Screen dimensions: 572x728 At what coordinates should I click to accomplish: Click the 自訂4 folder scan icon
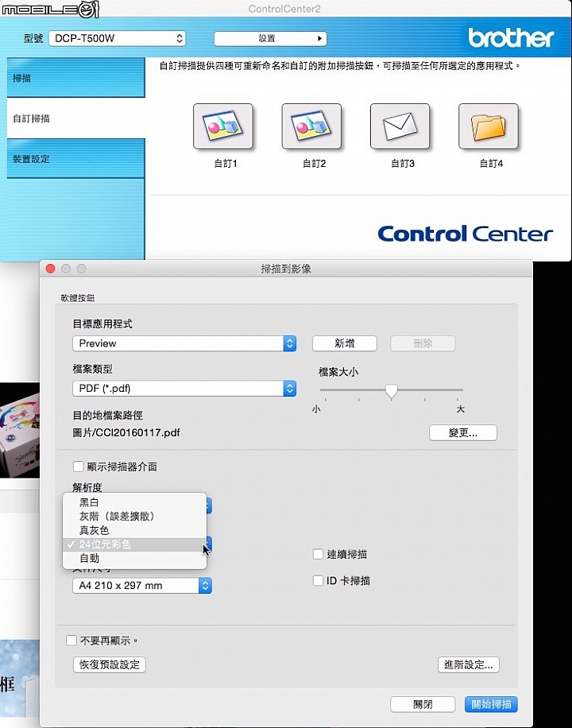[x=489, y=126]
